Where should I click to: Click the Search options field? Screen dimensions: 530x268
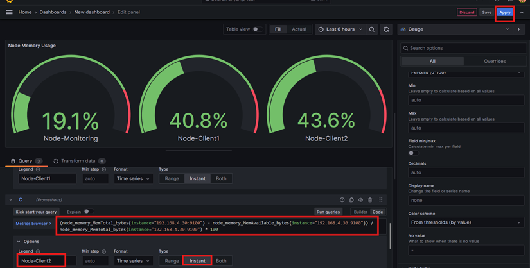[463, 48]
